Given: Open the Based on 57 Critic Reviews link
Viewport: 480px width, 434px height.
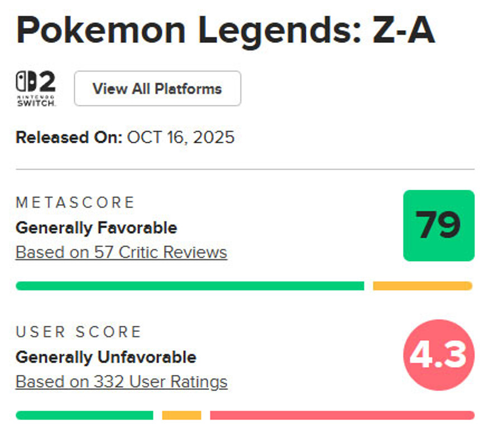Looking at the screenshot, I should coord(121,252).
